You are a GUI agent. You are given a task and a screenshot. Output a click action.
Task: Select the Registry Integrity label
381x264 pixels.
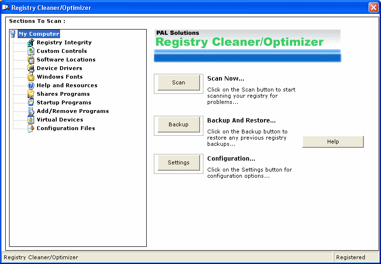[x=64, y=42]
